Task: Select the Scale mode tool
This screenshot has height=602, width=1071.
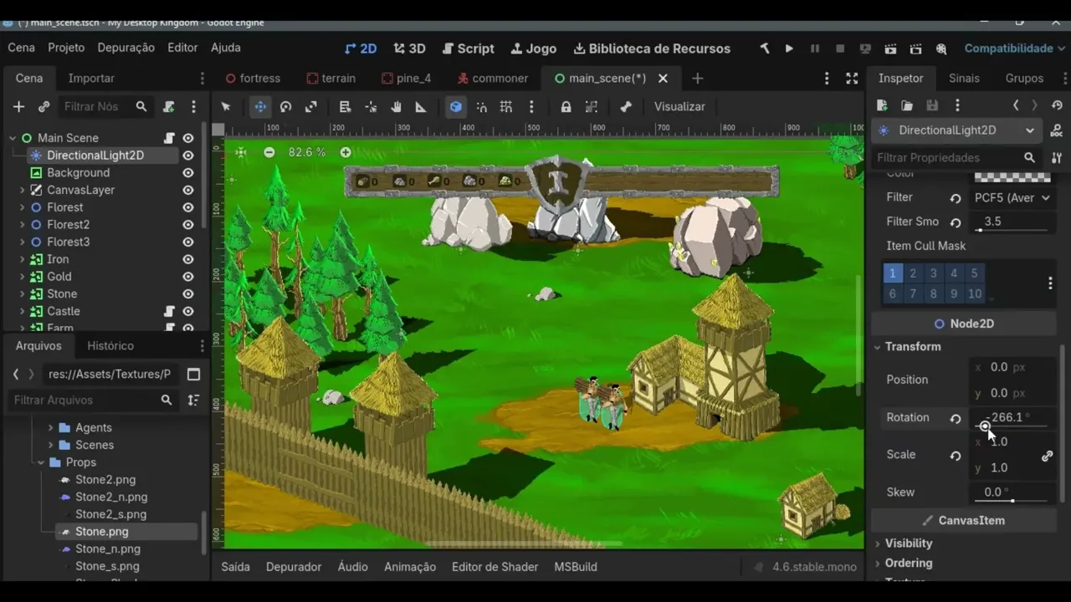Action: [310, 106]
